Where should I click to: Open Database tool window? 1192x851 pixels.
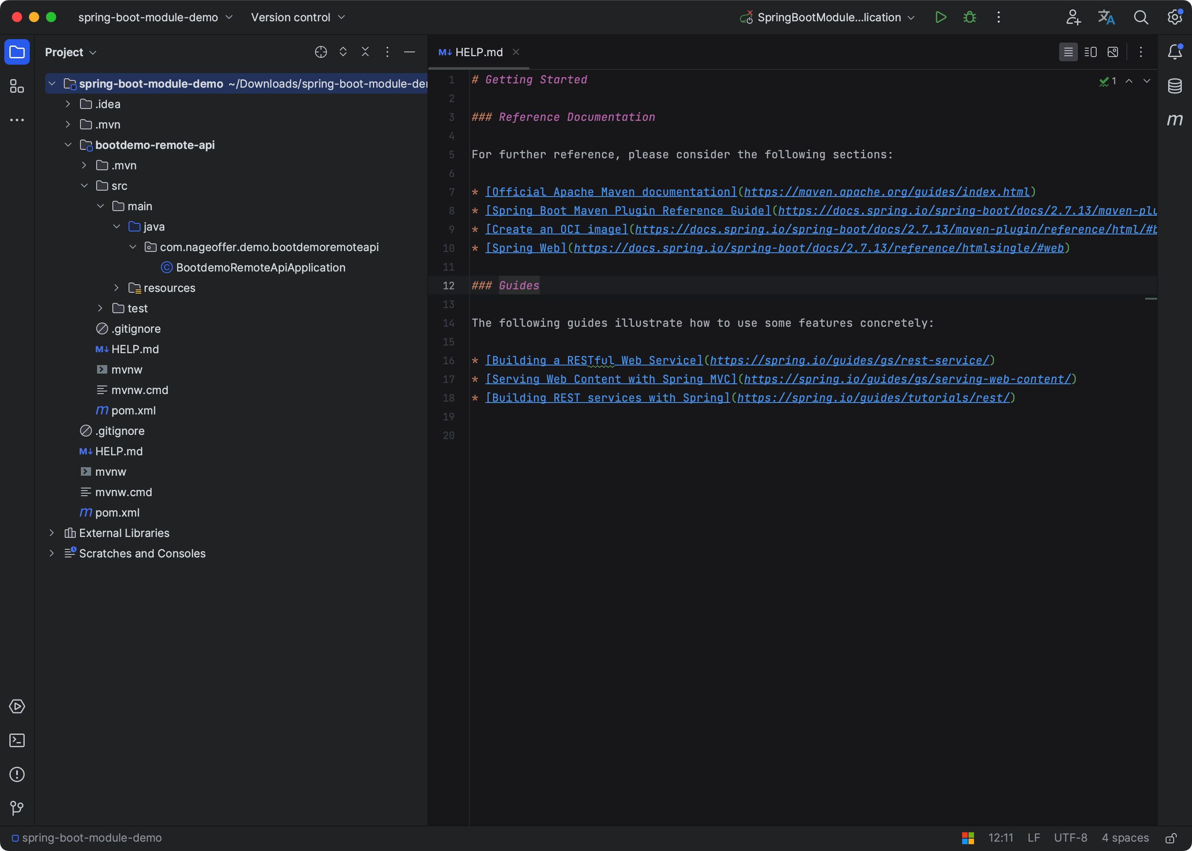(1175, 86)
